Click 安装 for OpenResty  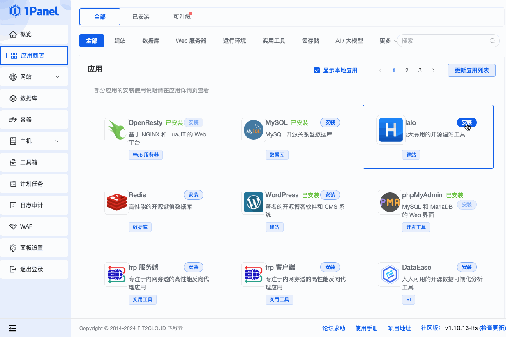194,122
